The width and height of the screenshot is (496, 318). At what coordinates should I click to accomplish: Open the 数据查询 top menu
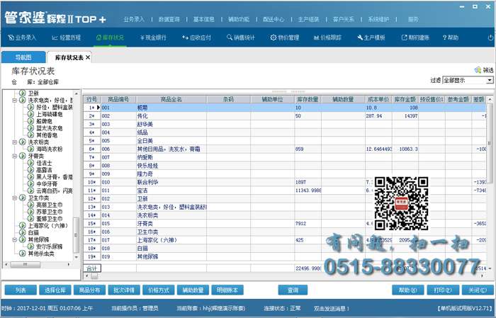point(169,19)
